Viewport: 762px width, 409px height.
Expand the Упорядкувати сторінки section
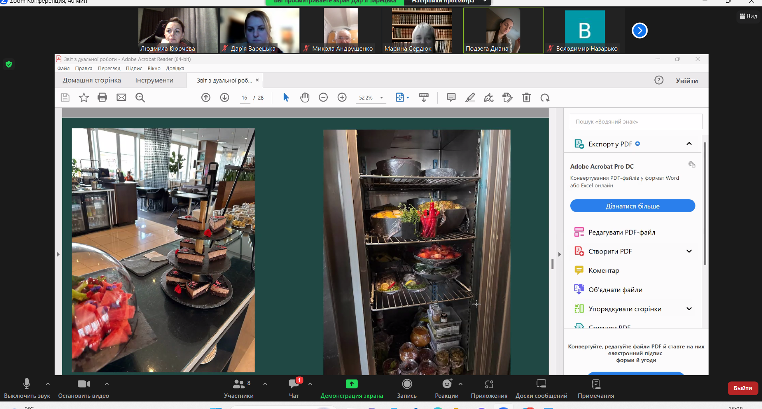pyautogui.click(x=689, y=309)
